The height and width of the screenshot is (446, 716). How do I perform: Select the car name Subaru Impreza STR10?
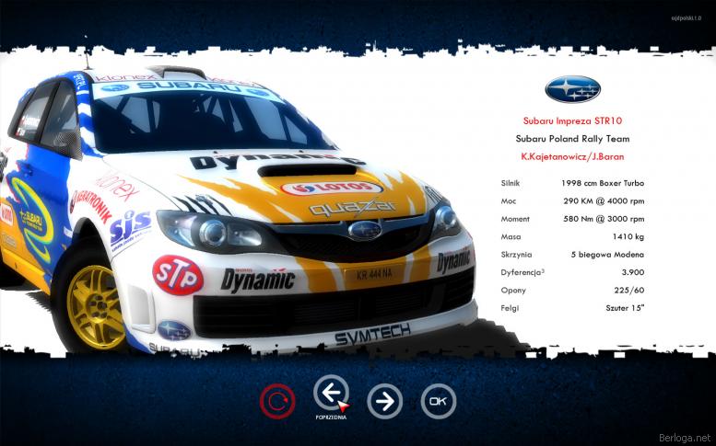572,120
